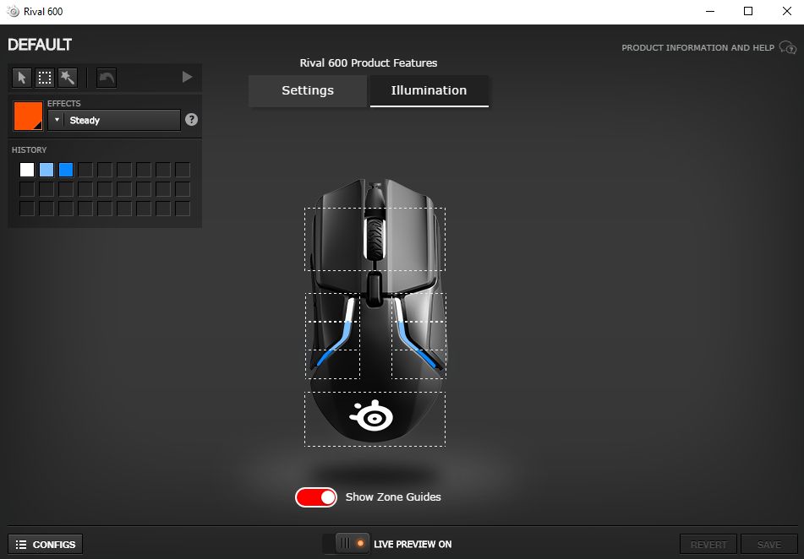The image size is (804, 559).
Task: Select the middle-right side strip zone
Action: tap(419, 336)
